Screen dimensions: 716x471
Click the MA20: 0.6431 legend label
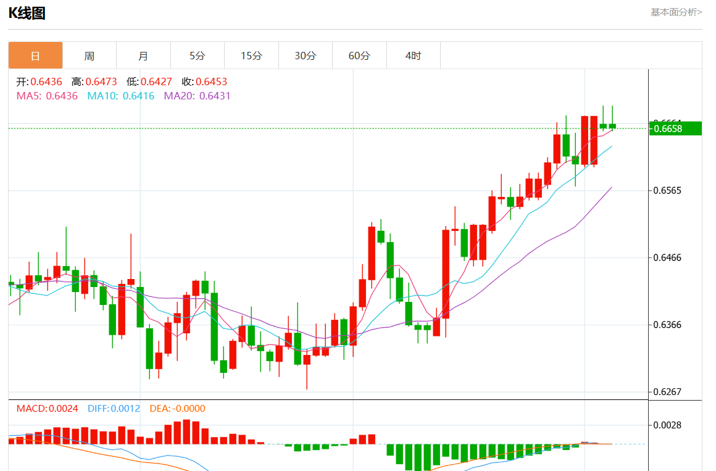198,96
